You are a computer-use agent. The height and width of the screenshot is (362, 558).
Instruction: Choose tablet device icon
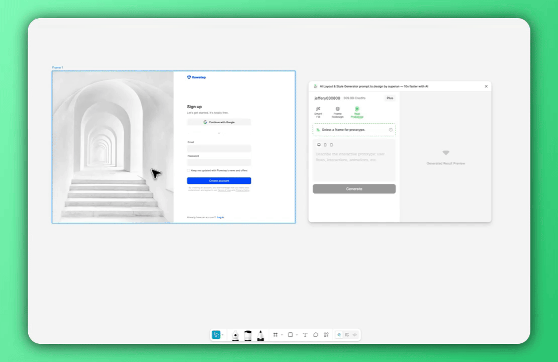[x=331, y=145]
